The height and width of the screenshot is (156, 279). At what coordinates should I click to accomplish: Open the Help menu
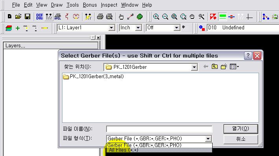(x=147, y=5)
